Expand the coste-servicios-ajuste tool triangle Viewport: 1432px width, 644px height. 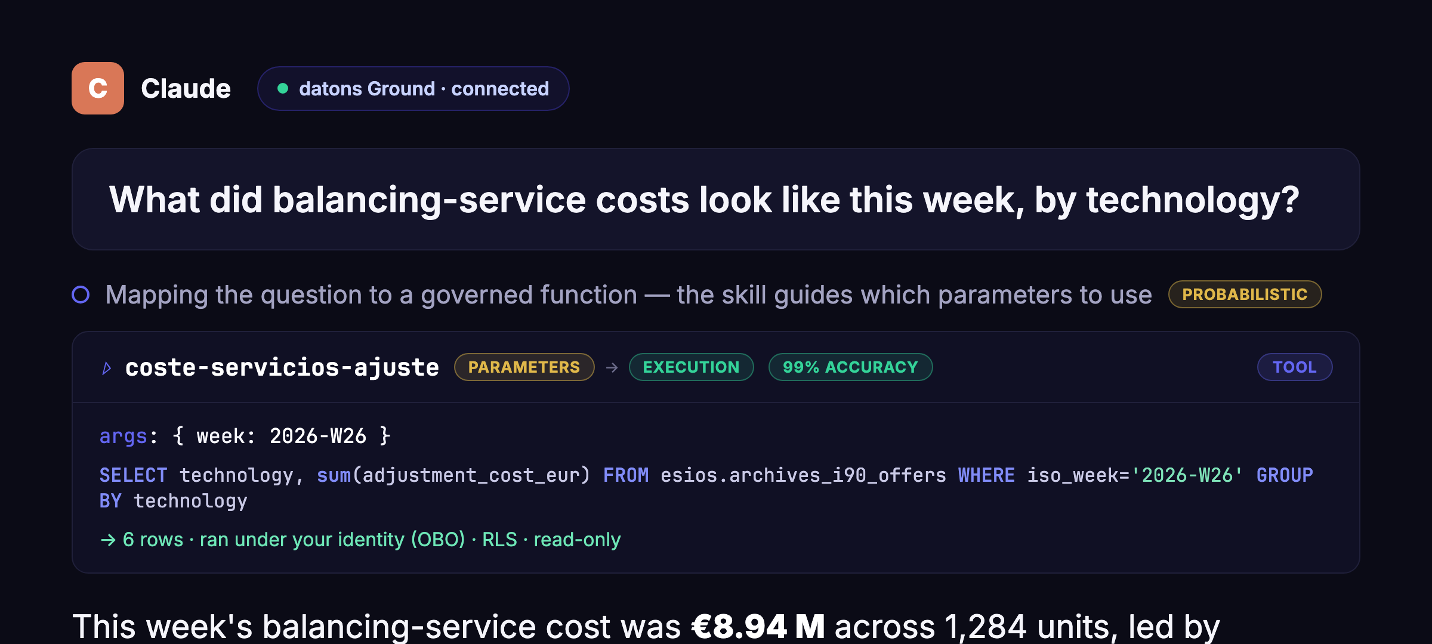107,369
